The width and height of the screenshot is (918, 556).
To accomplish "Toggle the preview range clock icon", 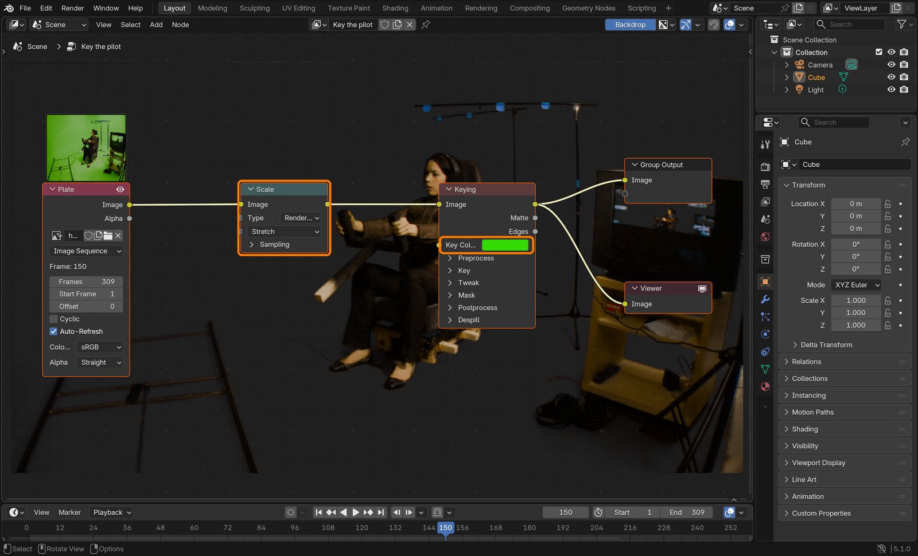I will pos(598,512).
